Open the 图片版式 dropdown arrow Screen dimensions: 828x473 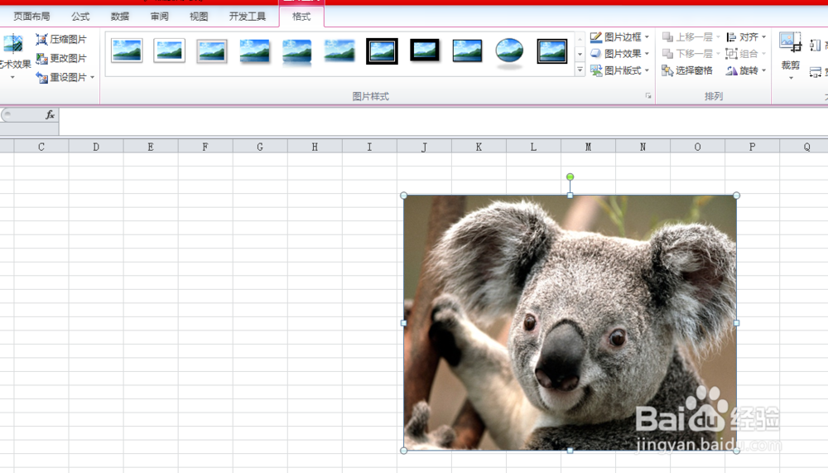pyautogui.click(x=647, y=70)
